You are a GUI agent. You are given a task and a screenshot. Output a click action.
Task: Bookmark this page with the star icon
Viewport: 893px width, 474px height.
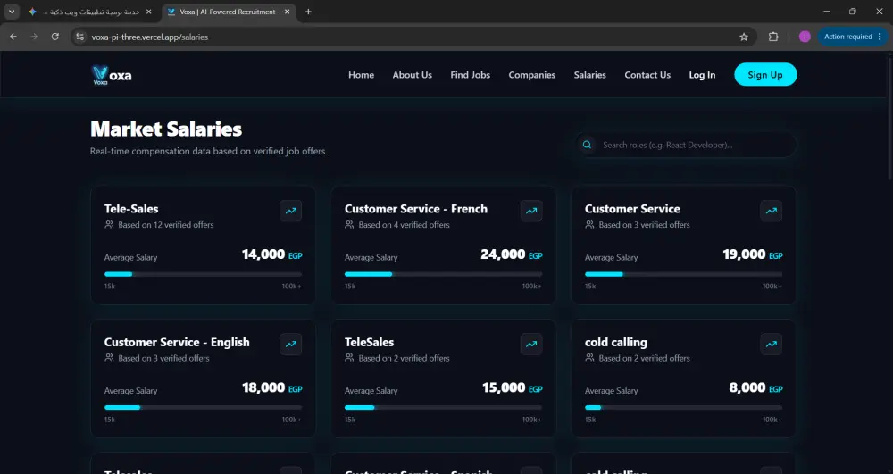tap(744, 37)
